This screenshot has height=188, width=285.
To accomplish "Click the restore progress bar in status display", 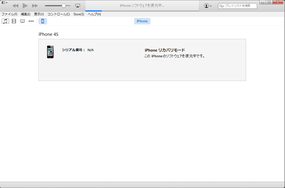I will (x=142, y=11).
